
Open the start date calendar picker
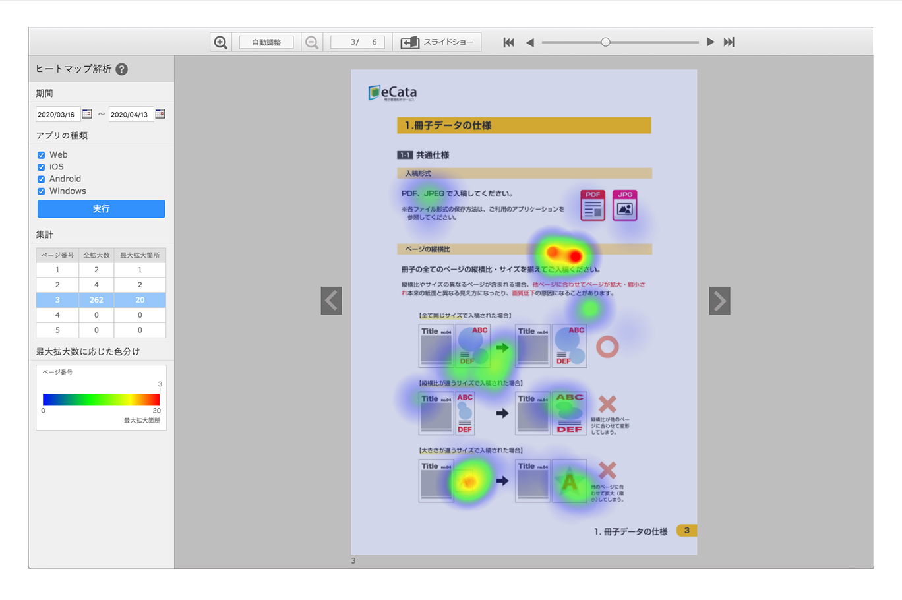point(87,114)
